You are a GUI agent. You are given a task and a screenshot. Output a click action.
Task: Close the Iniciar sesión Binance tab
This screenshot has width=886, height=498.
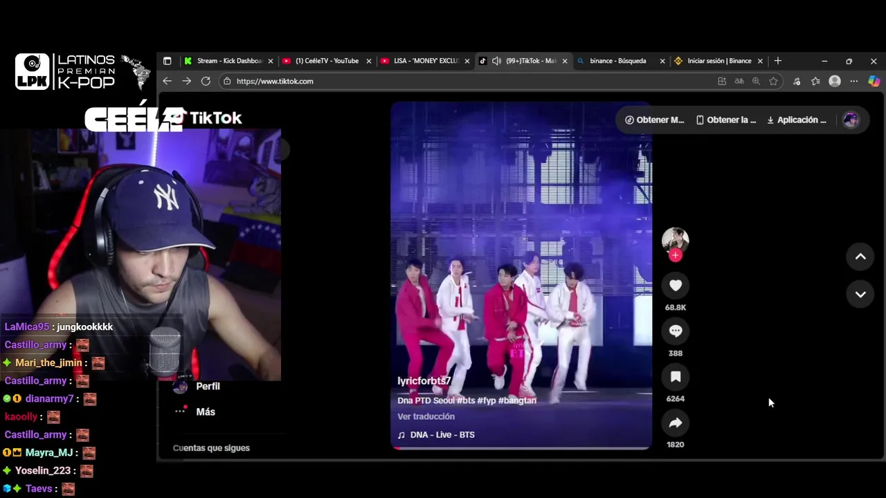[x=760, y=61]
